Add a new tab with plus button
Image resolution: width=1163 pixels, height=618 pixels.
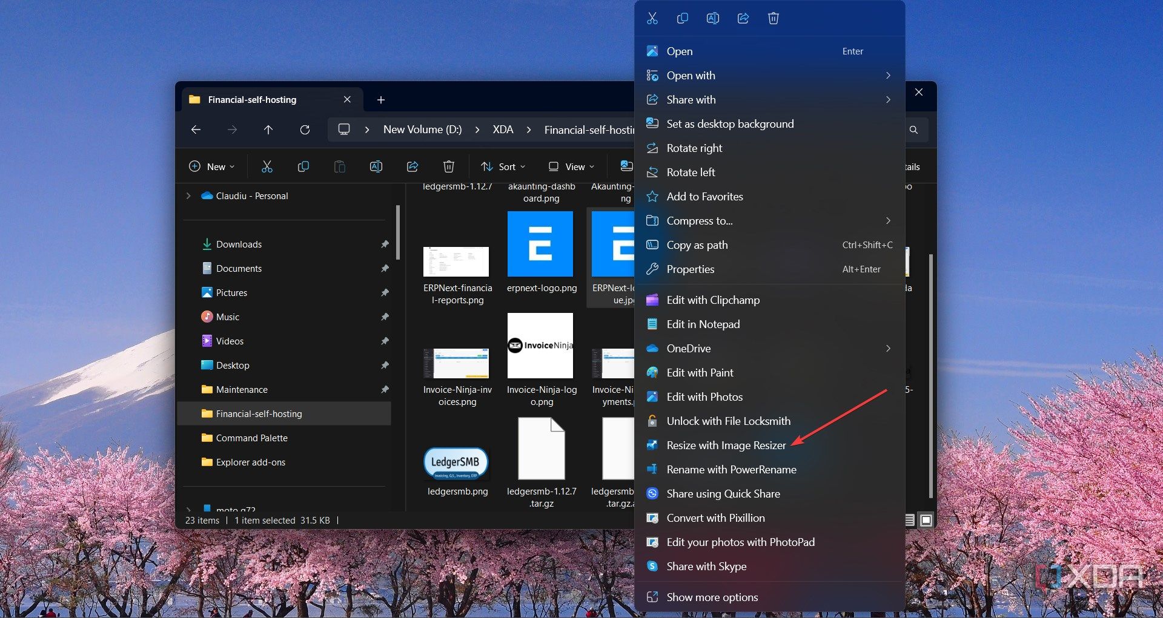pos(381,100)
